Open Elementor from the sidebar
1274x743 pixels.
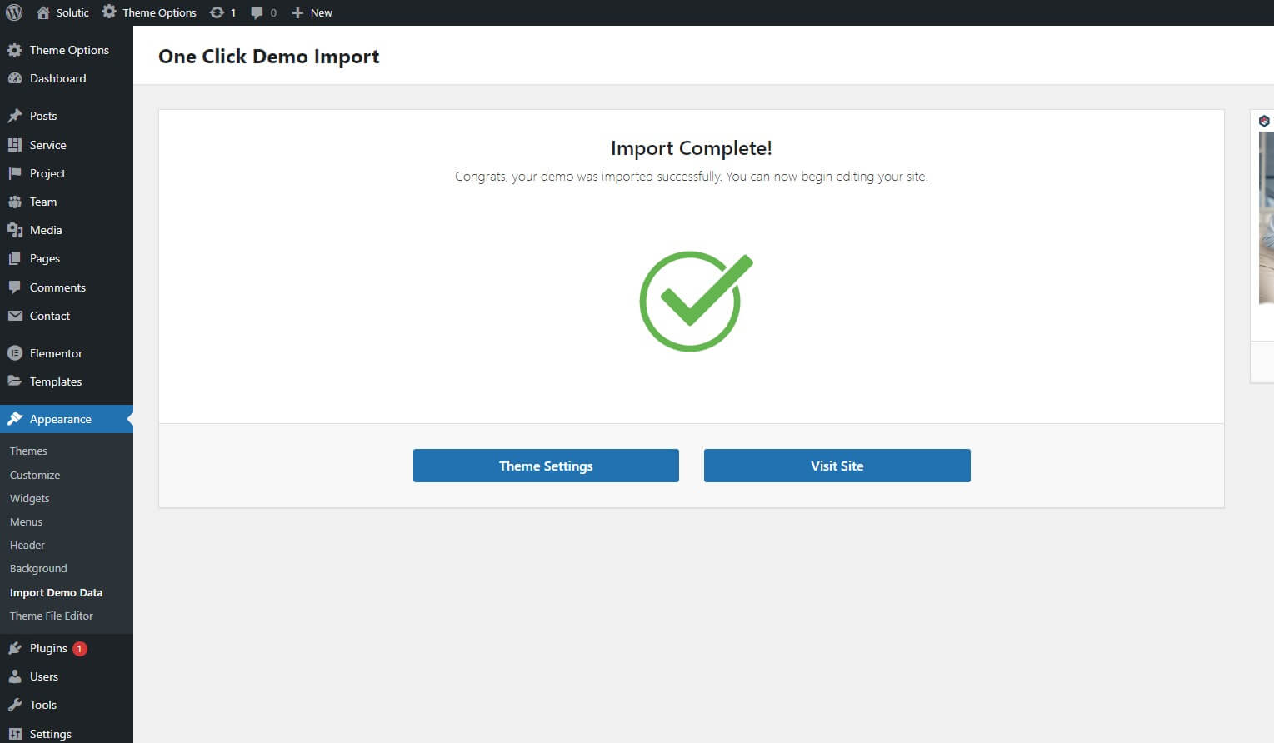click(x=56, y=353)
